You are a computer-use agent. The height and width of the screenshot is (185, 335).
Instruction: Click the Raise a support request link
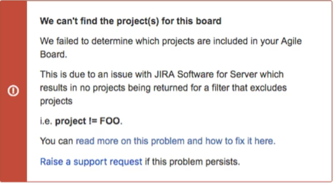pyautogui.click(x=91, y=162)
